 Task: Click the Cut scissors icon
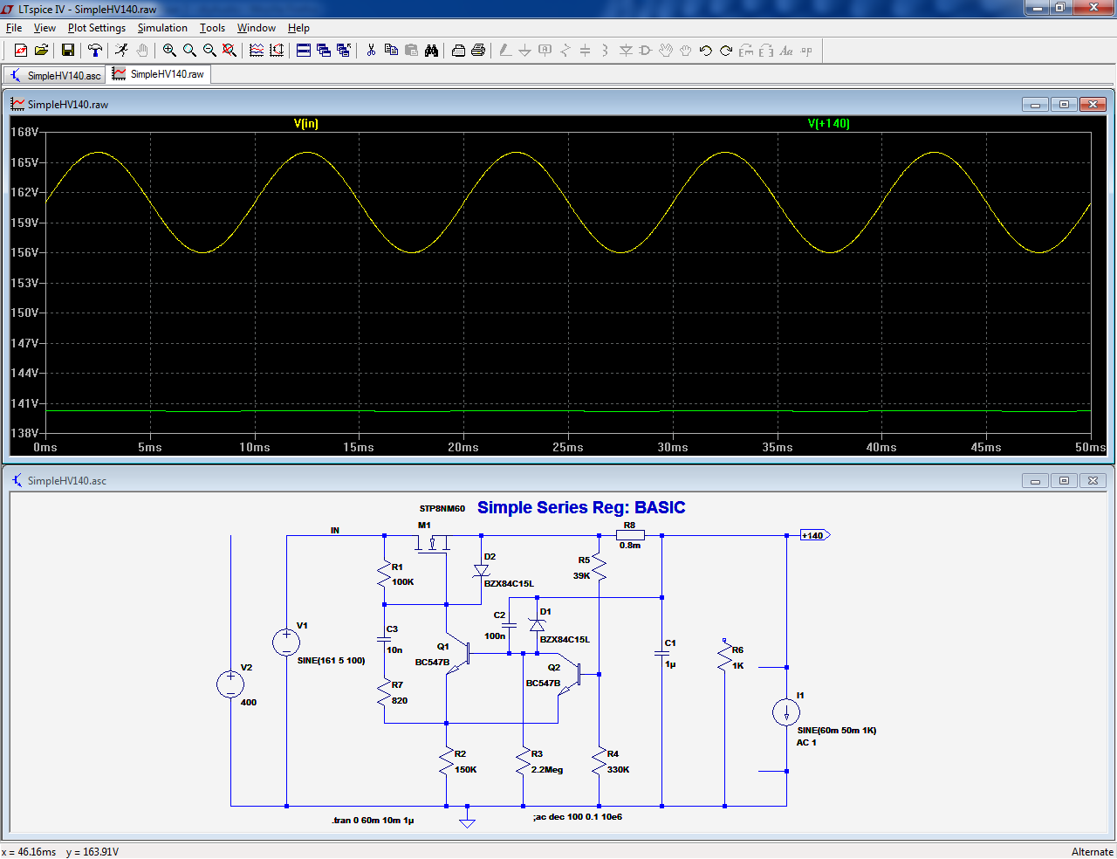[371, 51]
